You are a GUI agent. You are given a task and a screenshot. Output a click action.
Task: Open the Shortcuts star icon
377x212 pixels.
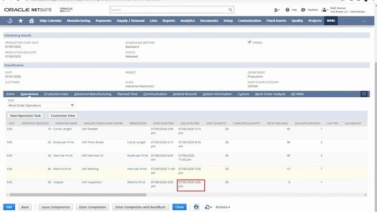coord(21,21)
